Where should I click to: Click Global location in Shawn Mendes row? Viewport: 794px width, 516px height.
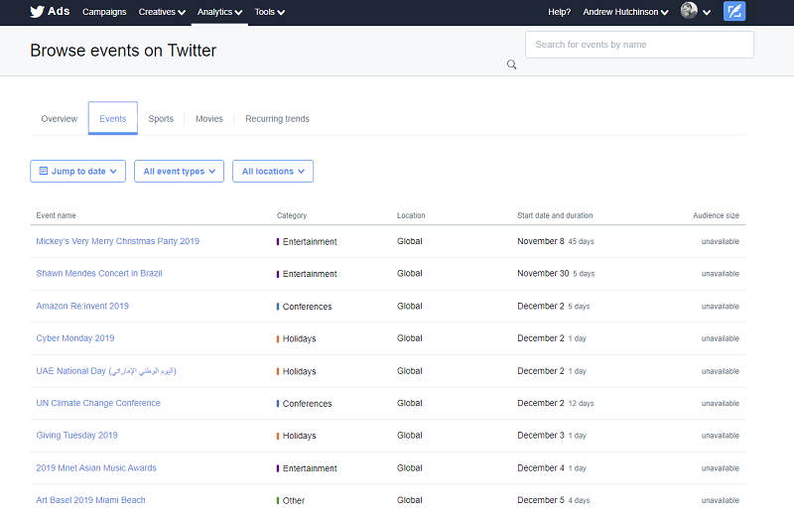[x=410, y=274]
